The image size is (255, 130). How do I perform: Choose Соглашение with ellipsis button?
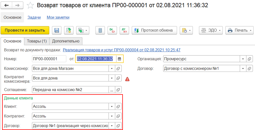tap(112, 90)
